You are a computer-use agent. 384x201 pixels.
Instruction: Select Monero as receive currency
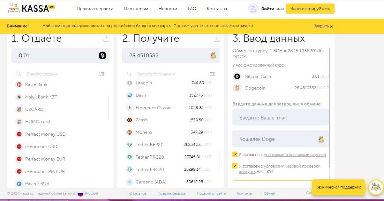click(144, 132)
